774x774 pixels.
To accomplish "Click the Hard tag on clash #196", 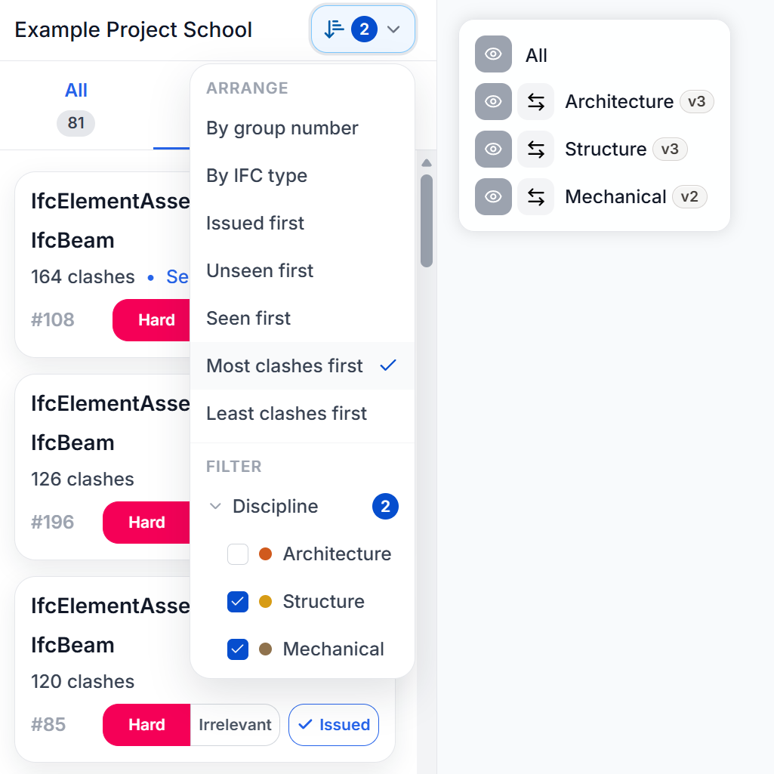I will point(146,523).
